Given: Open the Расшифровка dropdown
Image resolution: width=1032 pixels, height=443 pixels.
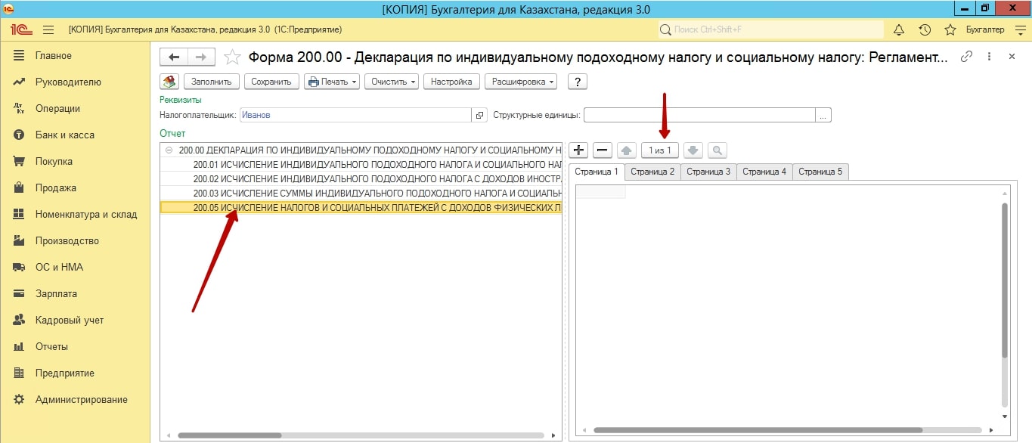Looking at the screenshot, I should (x=522, y=82).
